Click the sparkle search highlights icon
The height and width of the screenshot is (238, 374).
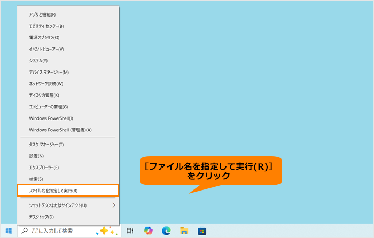pyautogui.click(x=106, y=231)
